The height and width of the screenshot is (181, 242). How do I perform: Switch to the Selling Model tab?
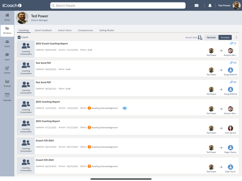click(x=107, y=30)
